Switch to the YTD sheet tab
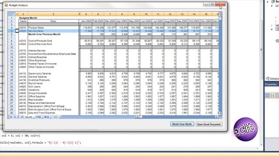 38,117
